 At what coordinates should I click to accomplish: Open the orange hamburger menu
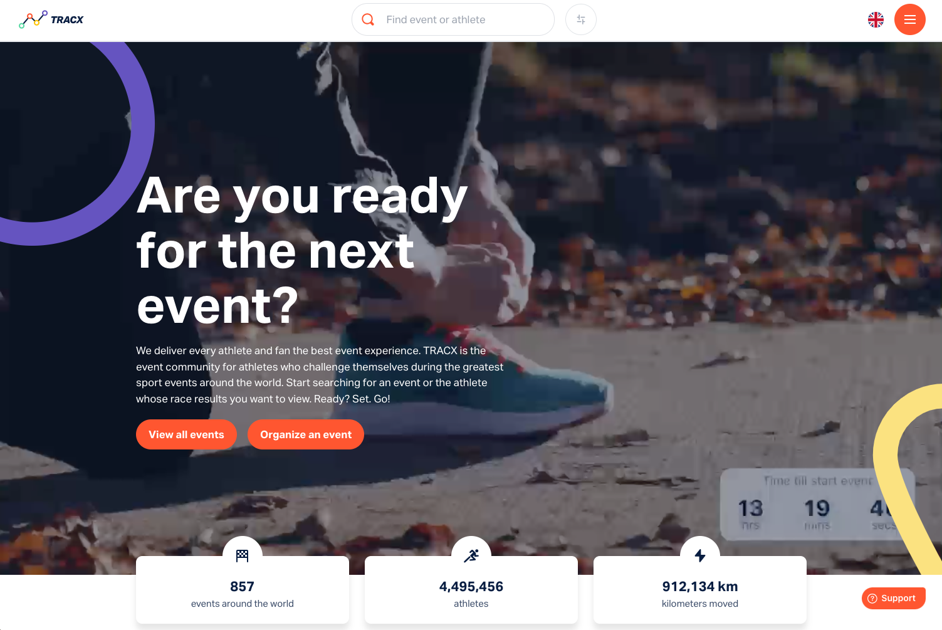pos(910,19)
